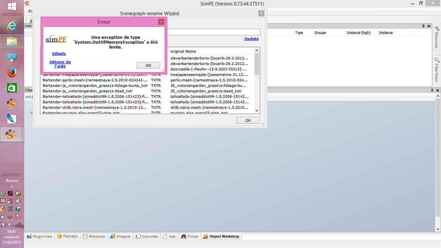Pin the resource list panel
This screenshot has width=441, height=248.
pos(423,26)
